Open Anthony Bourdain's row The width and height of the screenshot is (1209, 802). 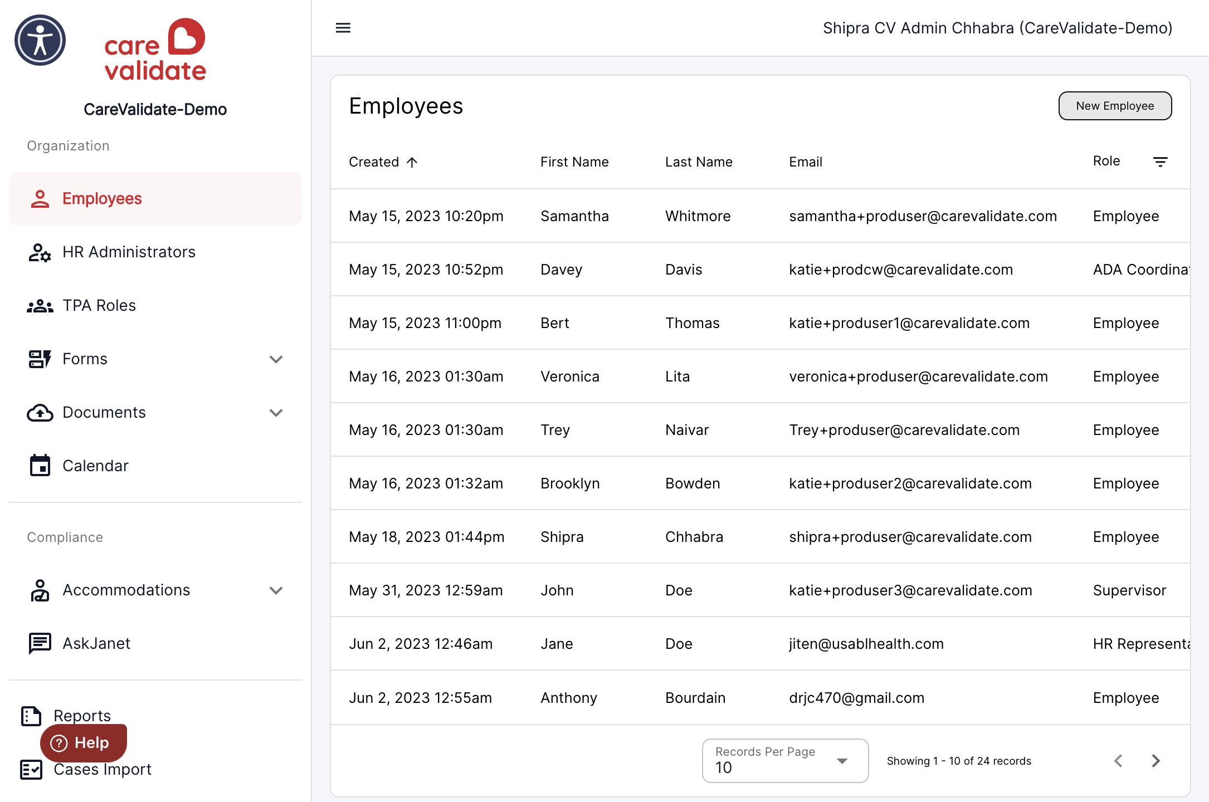coord(760,698)
